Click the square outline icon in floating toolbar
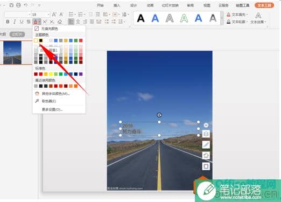This screenshot has height=202, width=281. [x=206, y=166]
